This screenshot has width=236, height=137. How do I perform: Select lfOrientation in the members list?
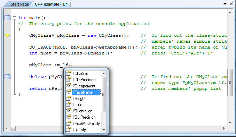tap(82, 111)
